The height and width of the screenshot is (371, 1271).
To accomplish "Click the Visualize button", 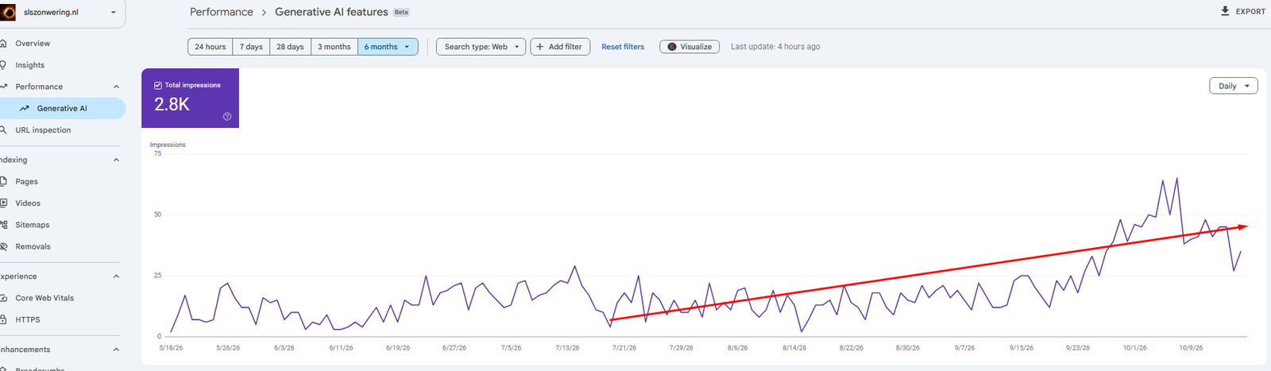I will tap(690, 47).
